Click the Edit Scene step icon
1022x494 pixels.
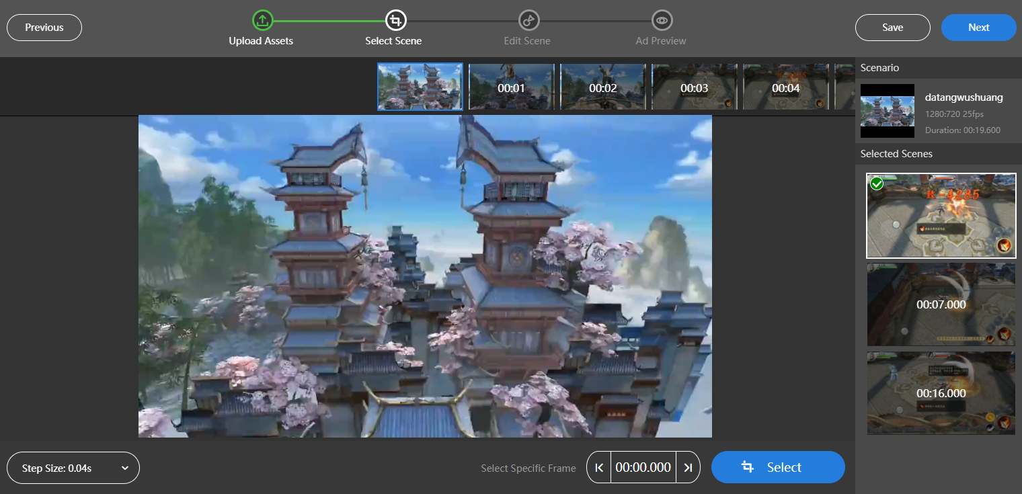coord(528,20)
